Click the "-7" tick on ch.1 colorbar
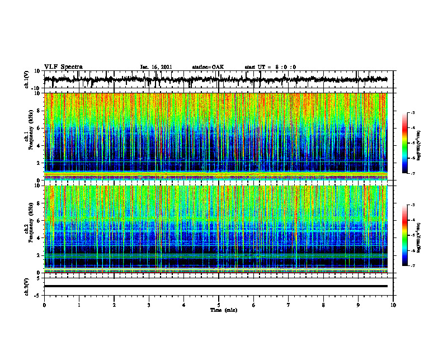This screenshot has height=342, width=443. point(413,174)
